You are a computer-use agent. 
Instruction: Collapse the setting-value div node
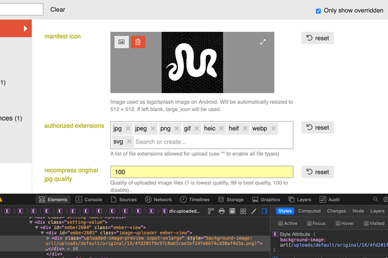tap(31, 222)
